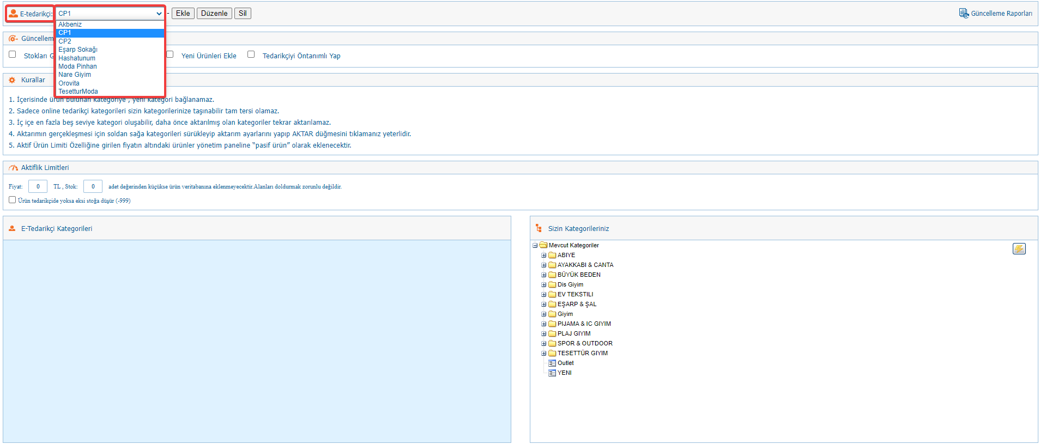Screen dimensions: 1040x444
Task: Select the PLAJ GIYIM folder icon
Action: 552,333
